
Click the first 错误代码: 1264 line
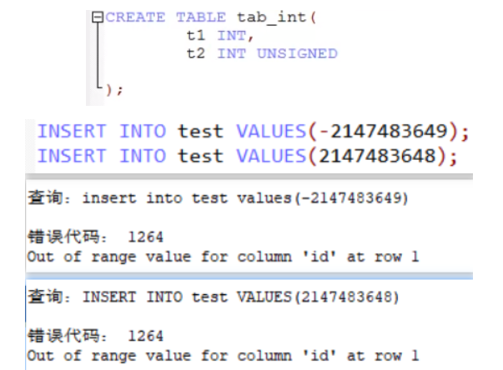point(96,237)
